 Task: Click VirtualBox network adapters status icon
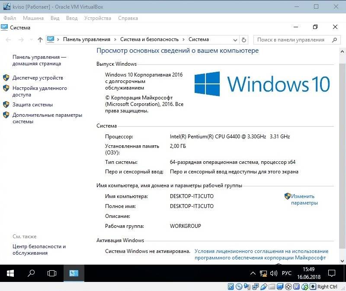click(255, 287)
